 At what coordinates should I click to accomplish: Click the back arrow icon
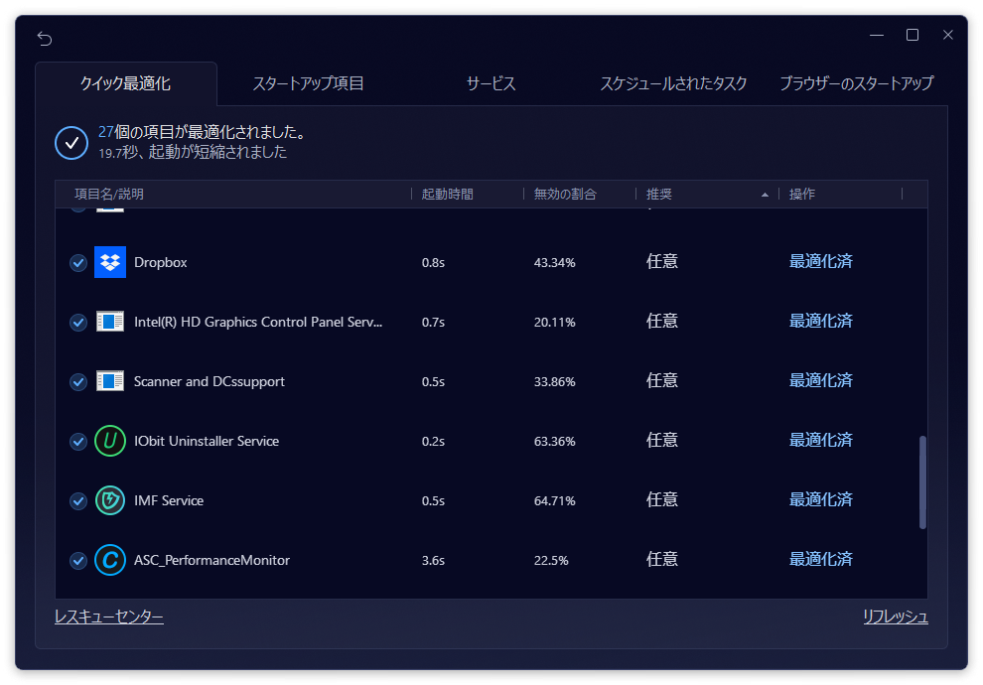(45, 38)
